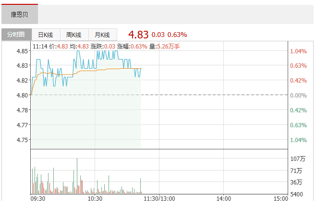Click the 4.85 price axis label
Screen dimensions: 316x206
(22, 51)
